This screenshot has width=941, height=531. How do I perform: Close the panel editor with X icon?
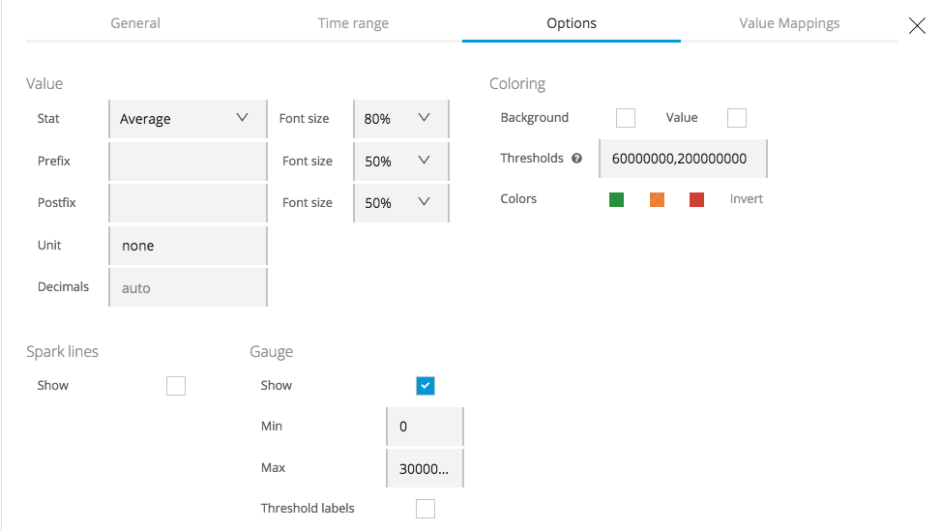click(x=917, y=26)
